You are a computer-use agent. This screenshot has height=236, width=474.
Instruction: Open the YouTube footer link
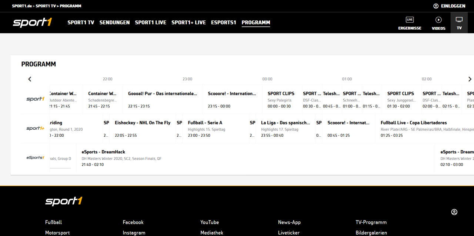[210, 222]
